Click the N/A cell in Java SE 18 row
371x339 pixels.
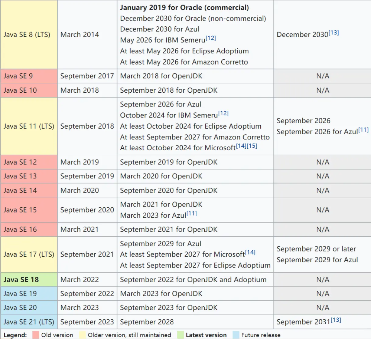pyautogui.click(x=322, y=279)
